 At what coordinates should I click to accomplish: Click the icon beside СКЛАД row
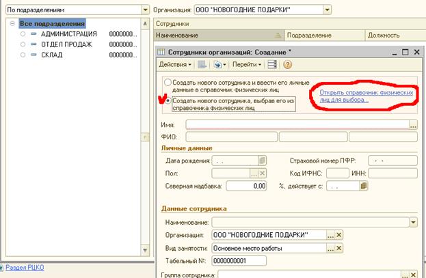tap(34, 55)
